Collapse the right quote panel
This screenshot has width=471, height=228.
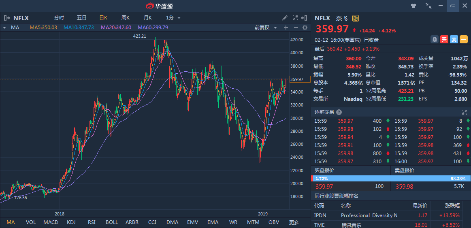coord(305,18)
